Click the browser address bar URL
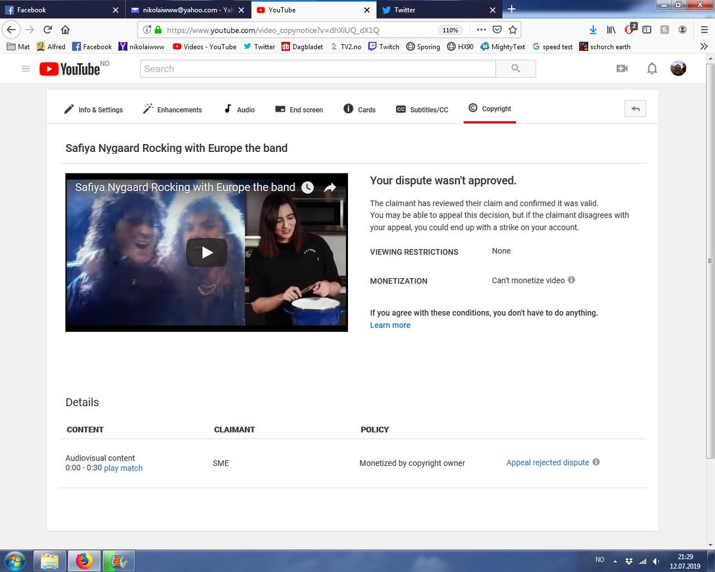 coord(273,30)
